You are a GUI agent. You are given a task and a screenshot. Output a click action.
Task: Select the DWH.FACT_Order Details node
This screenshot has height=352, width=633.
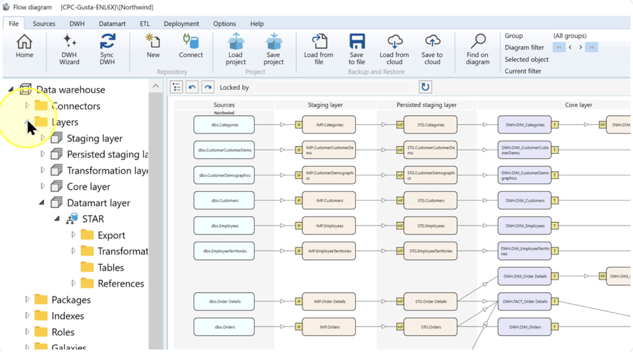tap(525, 301)
